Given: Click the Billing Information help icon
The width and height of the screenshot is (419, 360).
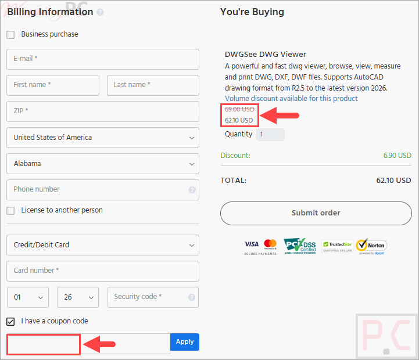Looking at the screenshot, I should pos(100,12).
